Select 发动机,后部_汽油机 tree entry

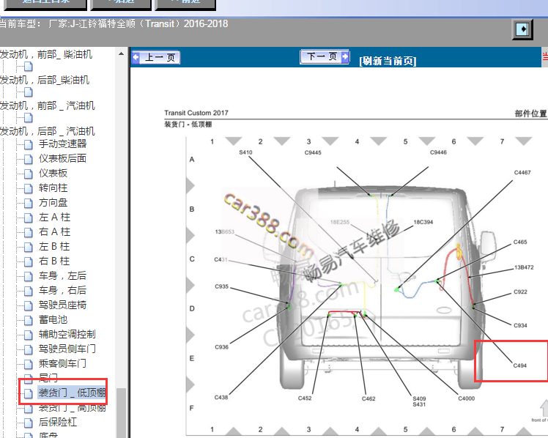(x=47, y=131)
